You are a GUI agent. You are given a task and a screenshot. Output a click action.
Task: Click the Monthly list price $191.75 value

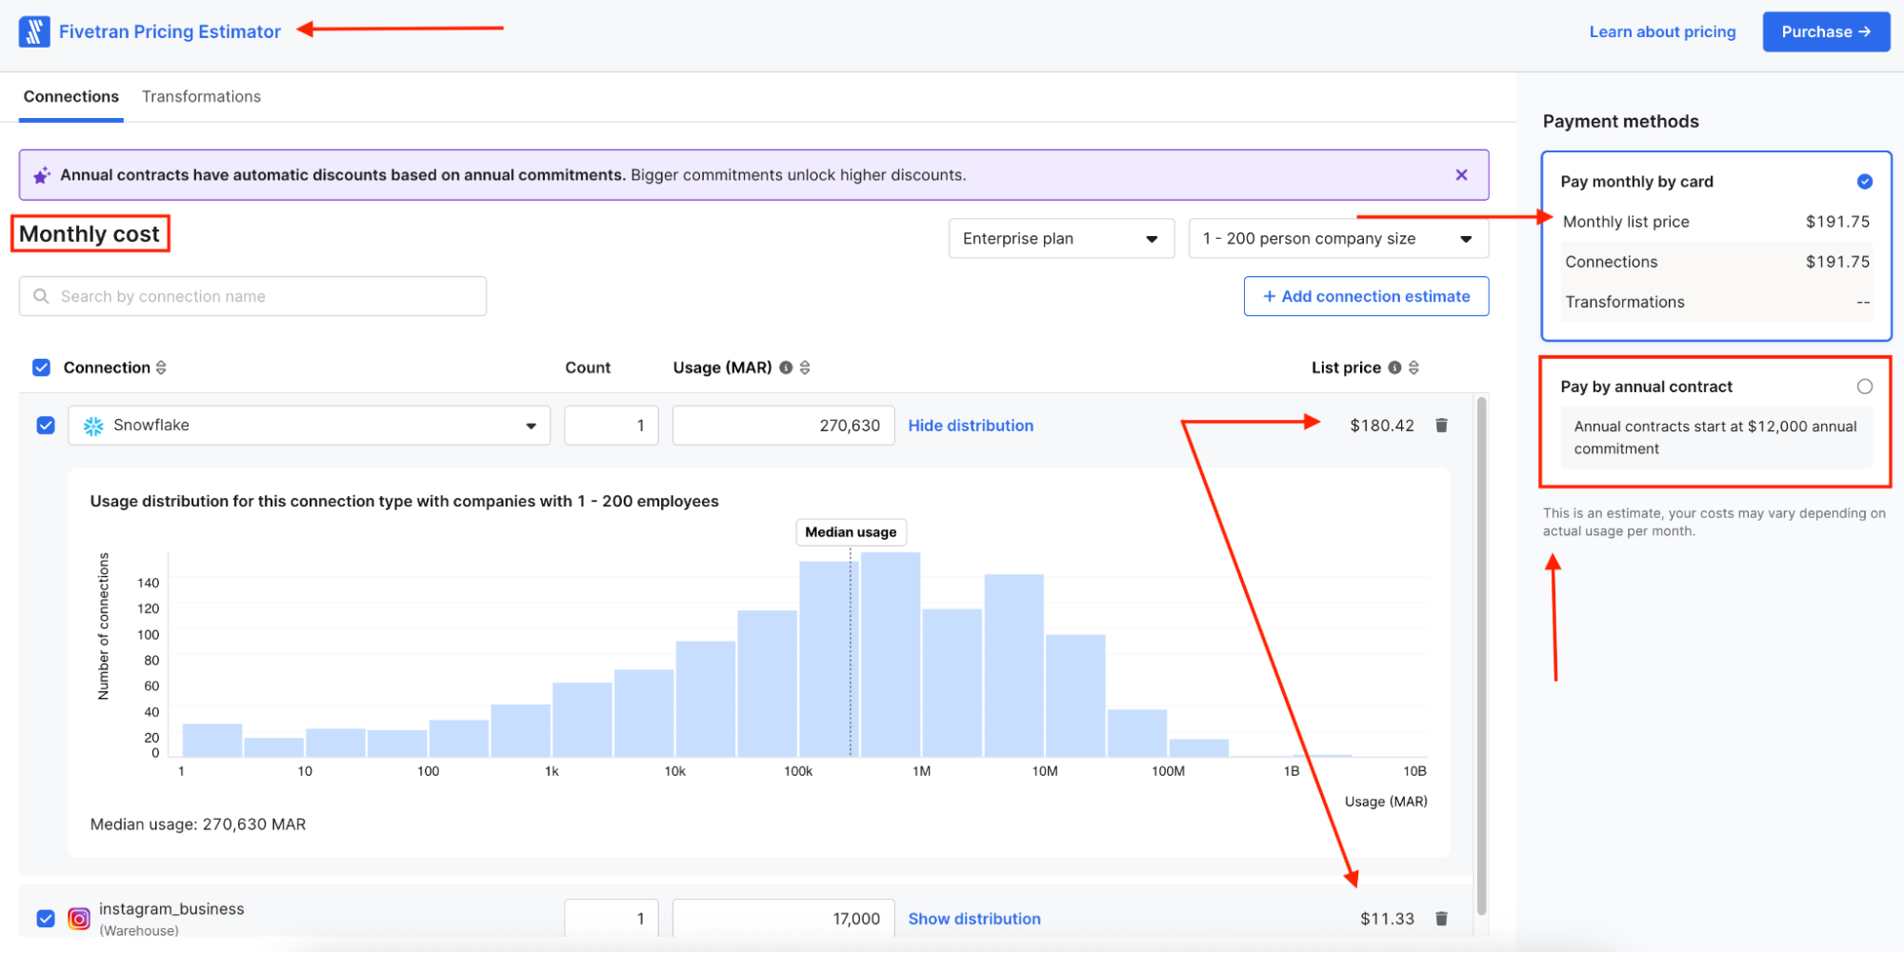(1837, 222)
